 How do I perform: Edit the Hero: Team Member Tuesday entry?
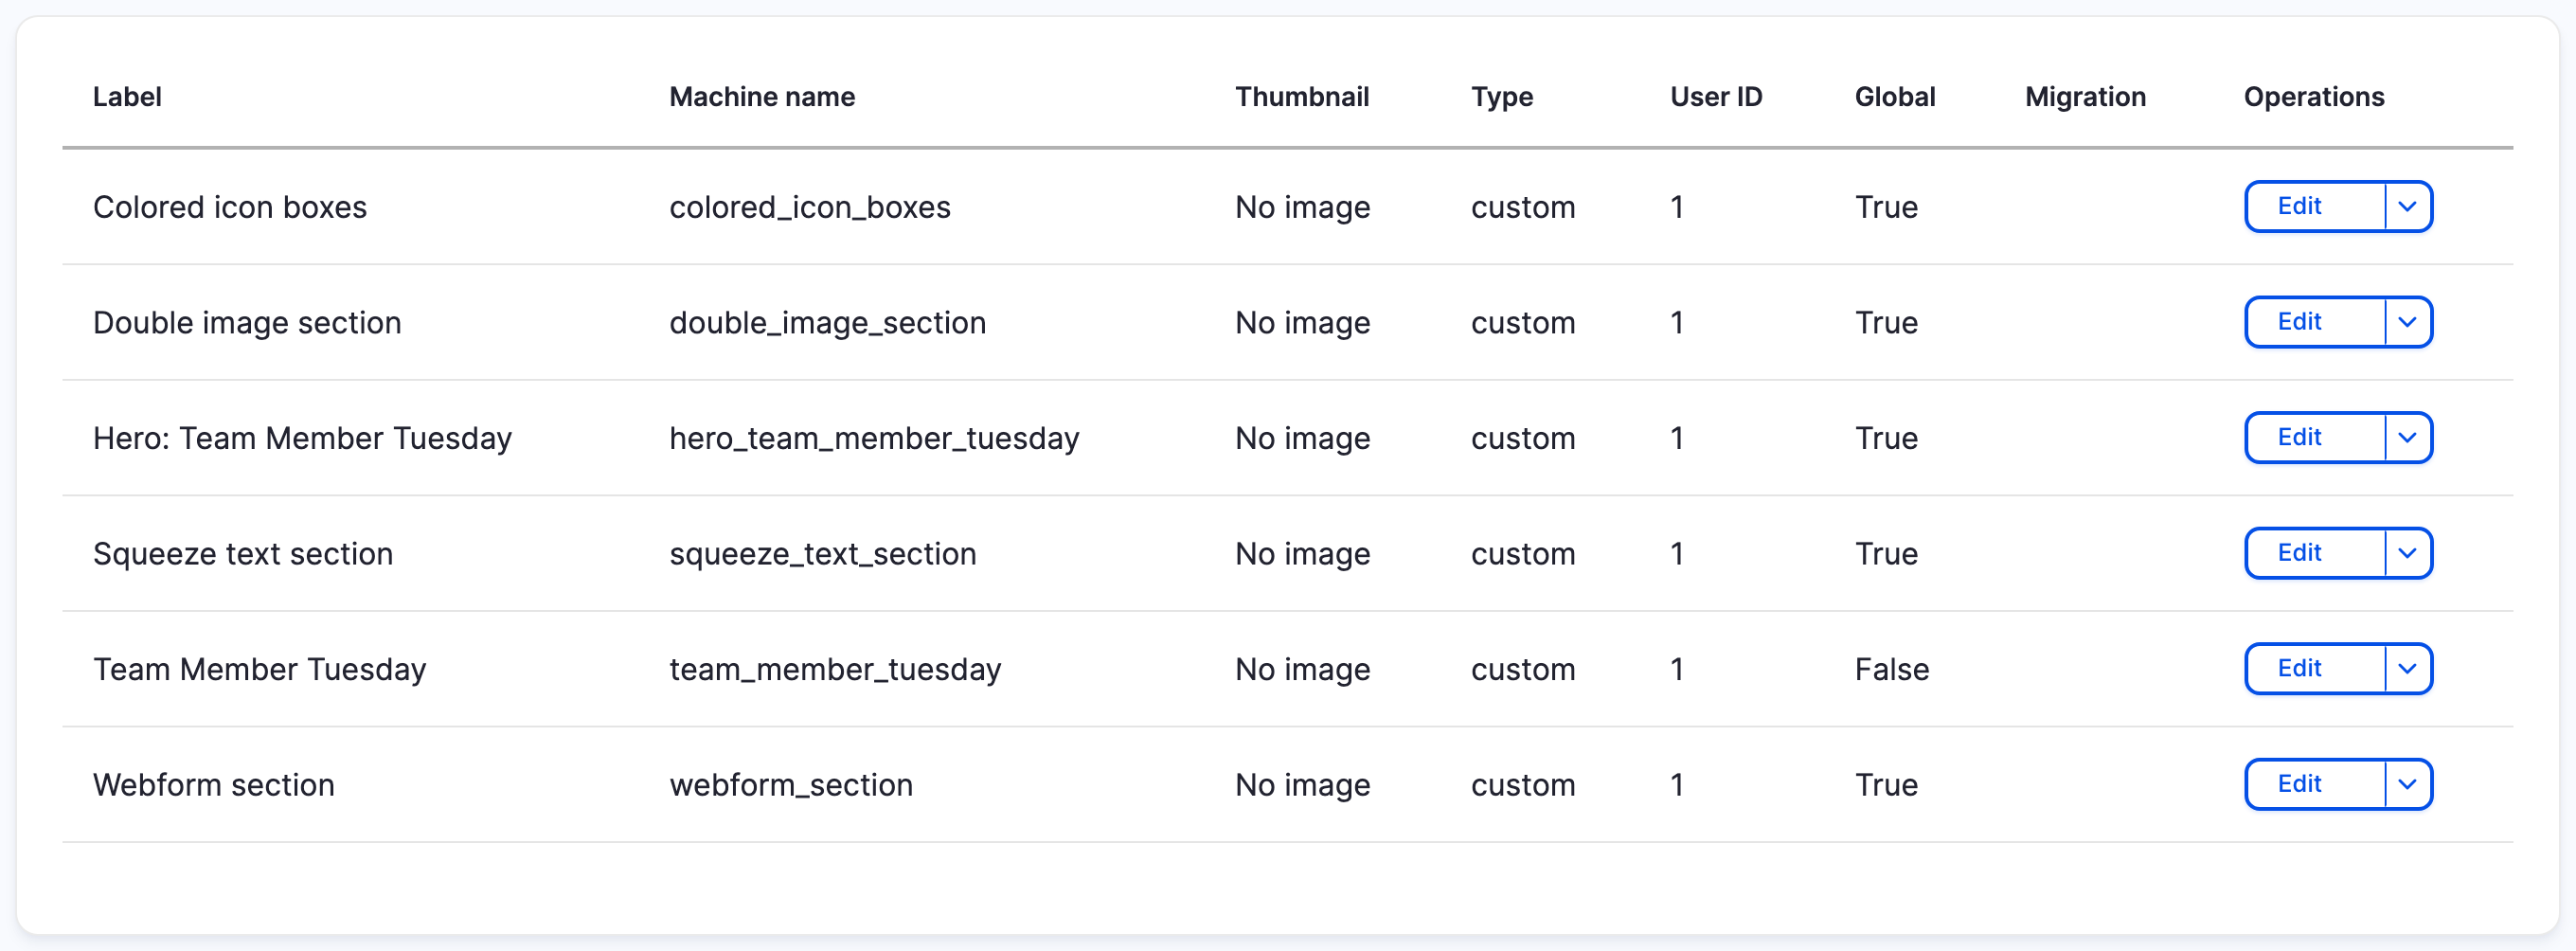click(x=2315, y=438)
